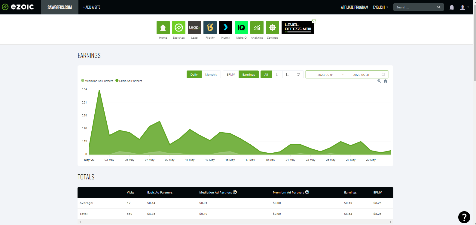Toggle Mediation Ad Partners legend series
Viewport: 476px width, 225px height.
pos(97,81)
